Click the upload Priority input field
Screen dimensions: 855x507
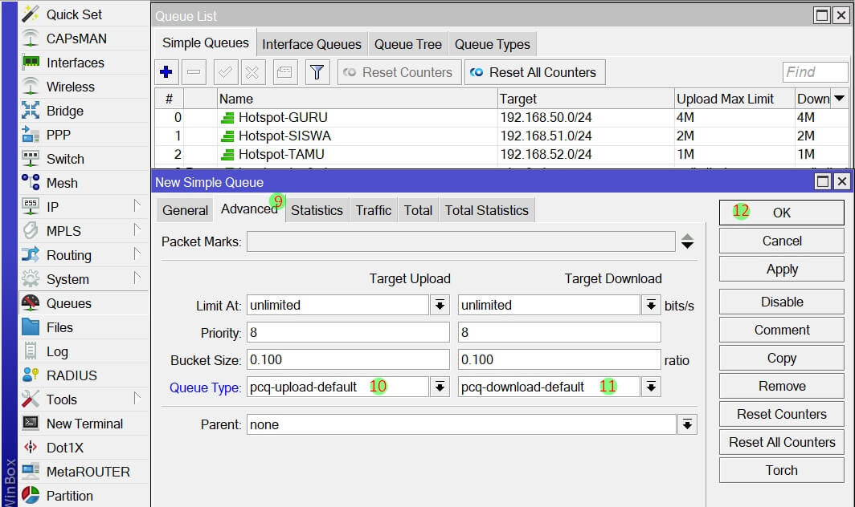(x=347, y=333)
